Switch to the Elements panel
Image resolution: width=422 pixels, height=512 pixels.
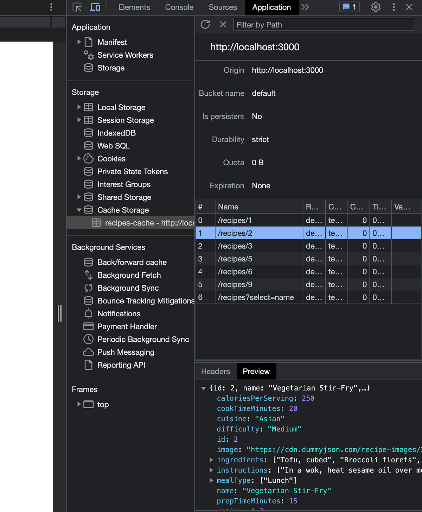[134, 7]
